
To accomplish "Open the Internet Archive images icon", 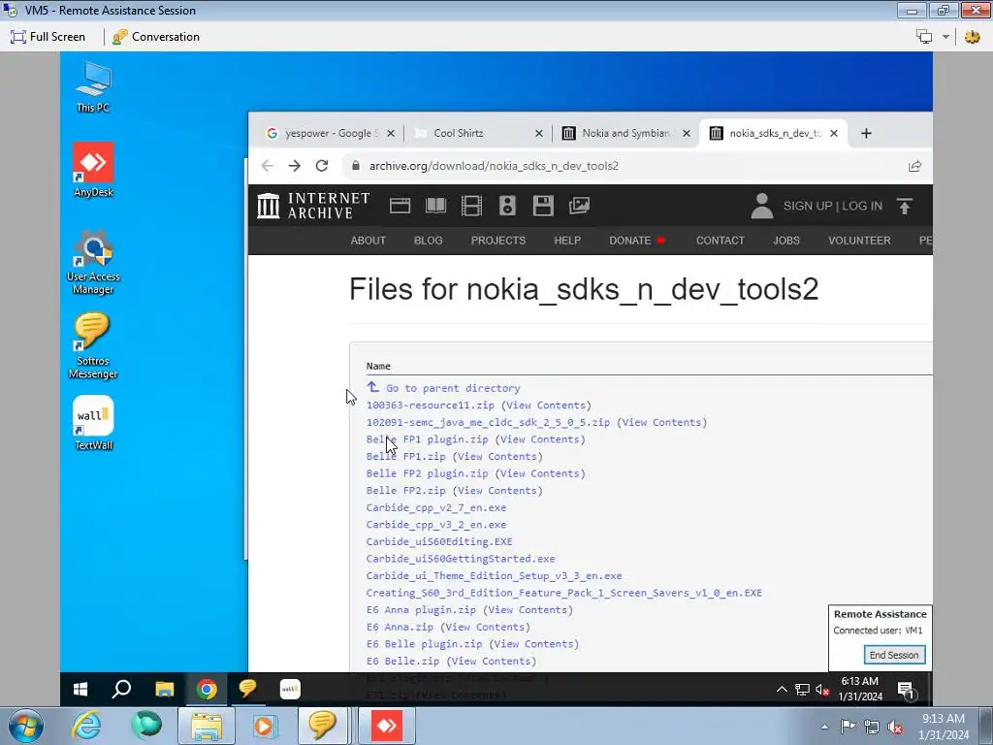I will point(580,206).
